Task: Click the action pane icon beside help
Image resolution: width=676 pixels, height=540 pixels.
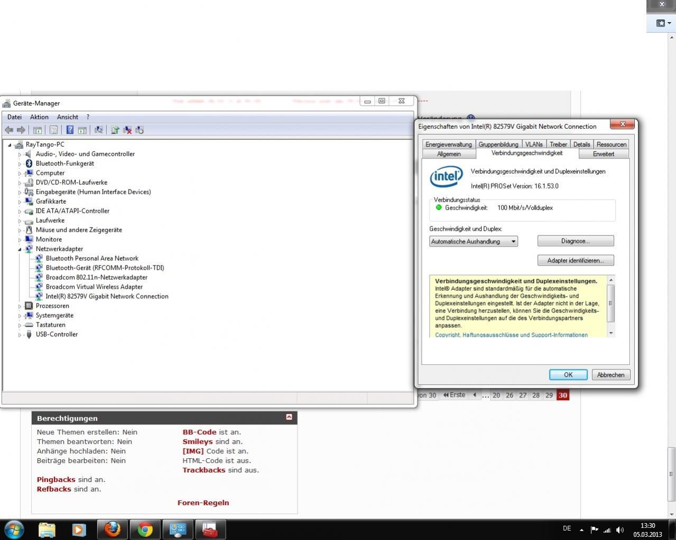Action: 82,130
